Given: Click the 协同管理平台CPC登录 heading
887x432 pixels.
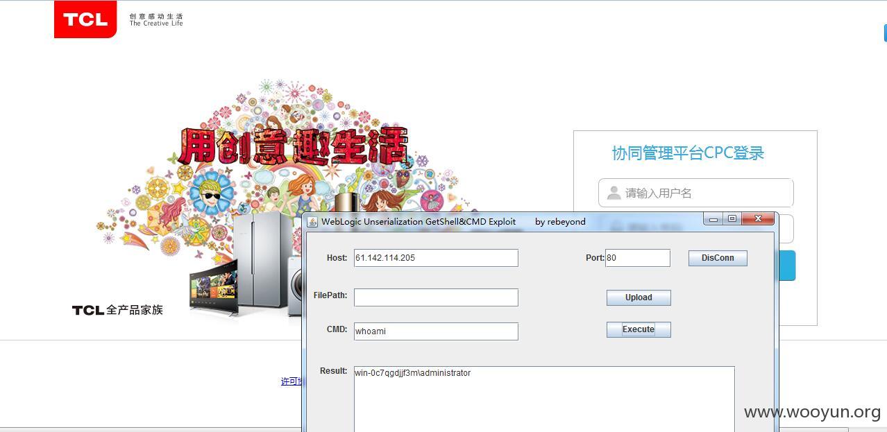Looking at the screenshot, I should click(x=688, y=153).
